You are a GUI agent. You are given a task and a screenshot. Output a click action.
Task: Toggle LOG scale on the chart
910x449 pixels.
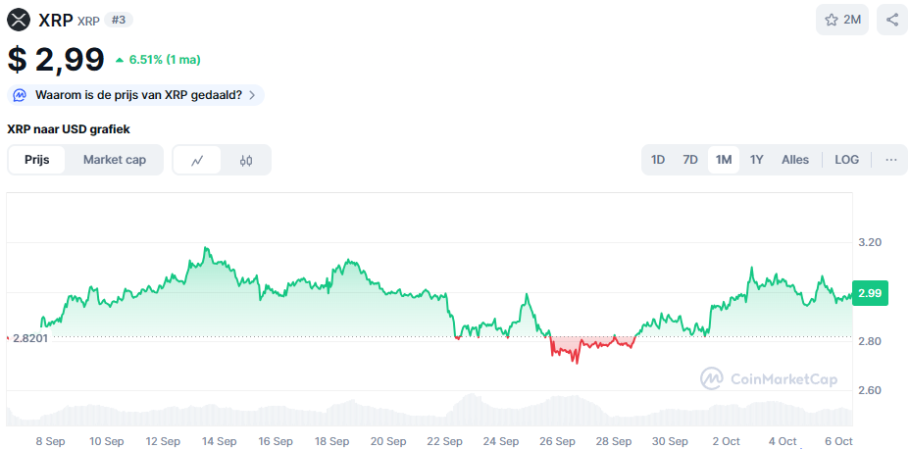click(846, 160)
